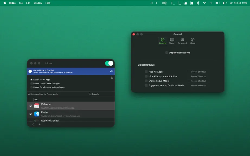Viewport: 250px width, 156px height.
Task: Open the Time Machine menu bar icon
Action: (x=211, y=3)
